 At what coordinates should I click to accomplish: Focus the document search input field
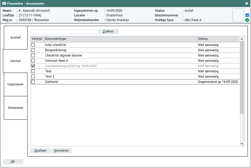(64, 32)
